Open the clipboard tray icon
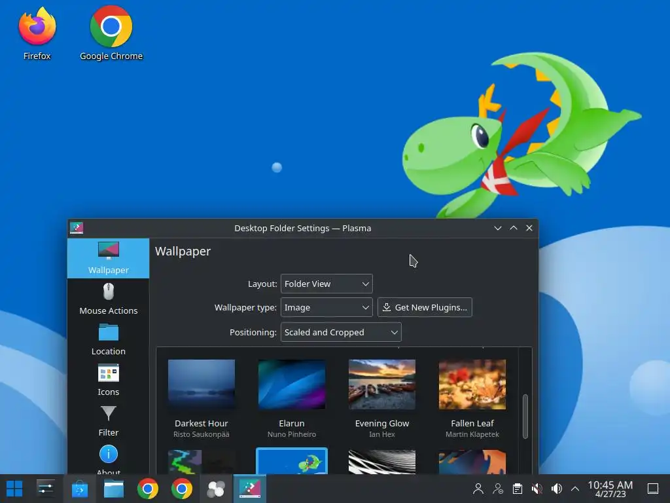Screen dimensions: 670x503 point(518,489)
